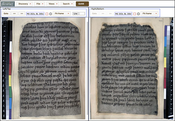
Task: Click the line number input box
Action: (82, 14)
